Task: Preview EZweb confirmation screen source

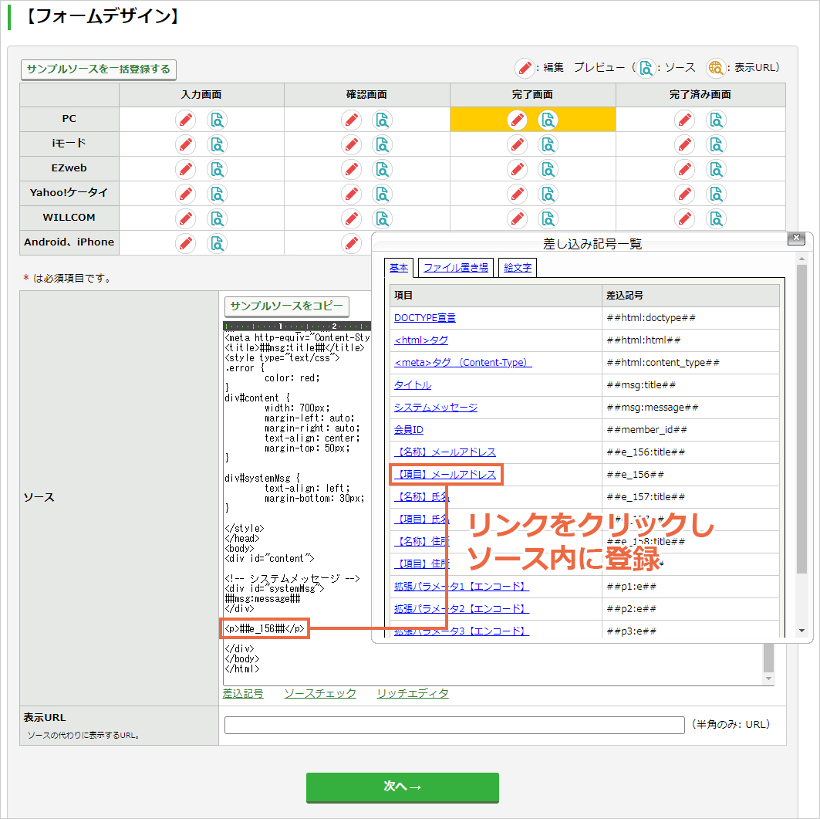Action: [x=383, y=169]
